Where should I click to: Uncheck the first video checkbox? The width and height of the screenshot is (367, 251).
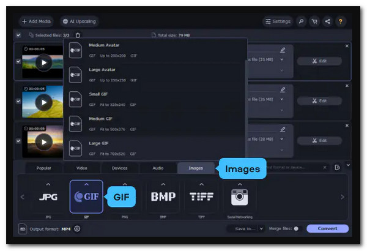coord(18,61)
